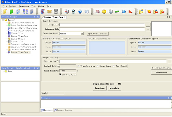Click the Set Transform Area button
Image resolution: width=172 pixels, height=117 pixels.
[x=161, y=68]
